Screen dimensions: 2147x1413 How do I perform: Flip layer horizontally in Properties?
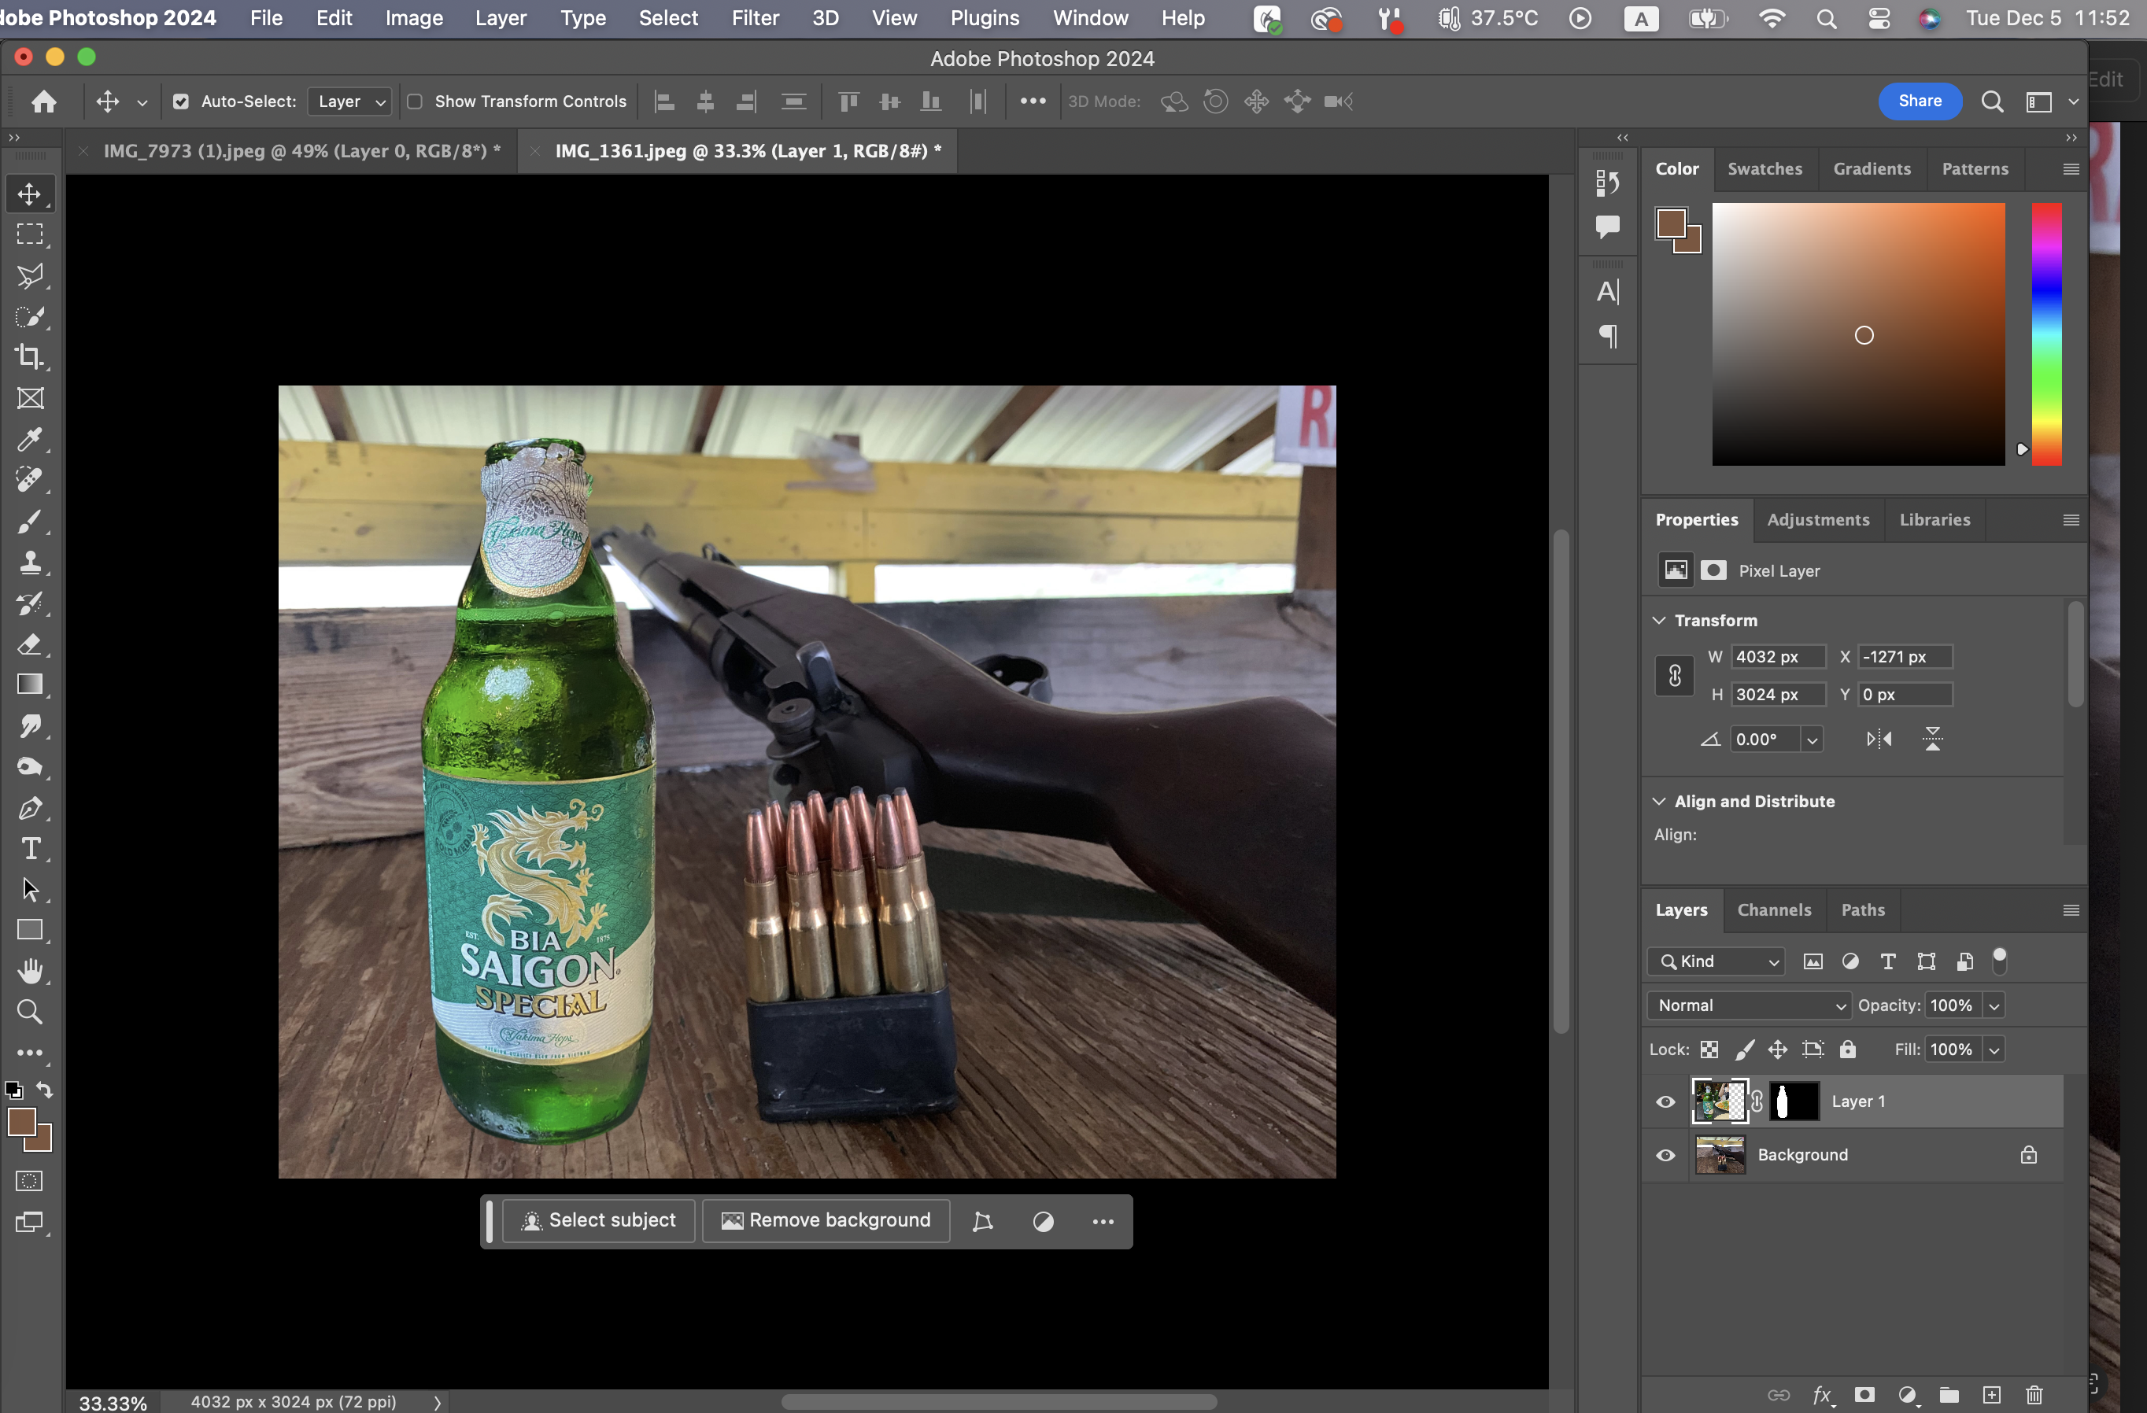(x=1879, y=740)
